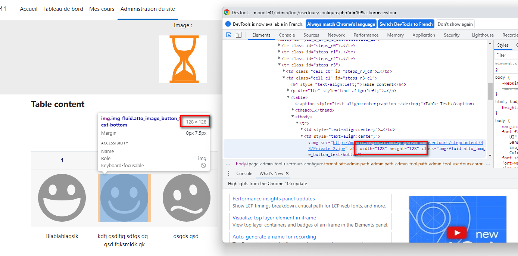Play the YouTube video thumbnail
Viewport: 518px width, 256px height.
pos(458,233)
